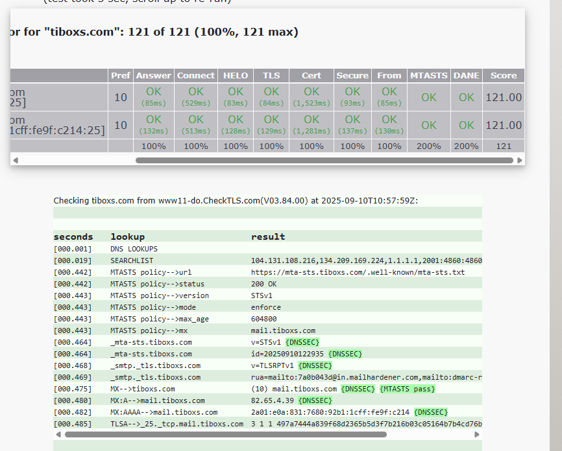Click the "seconds" log column heading
Screen dimensions: 562x451
[x=73, y=237]
